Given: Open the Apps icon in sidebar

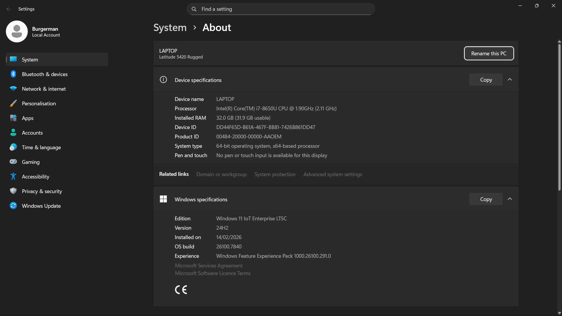Looking at the screenshot, I should [13, 118].
